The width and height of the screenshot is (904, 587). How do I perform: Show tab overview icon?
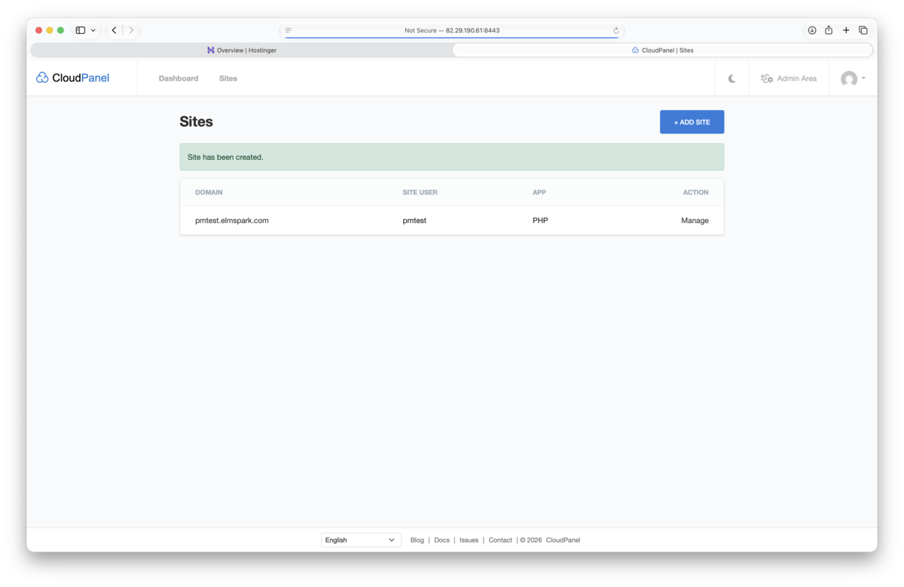[x=863, y=30]
